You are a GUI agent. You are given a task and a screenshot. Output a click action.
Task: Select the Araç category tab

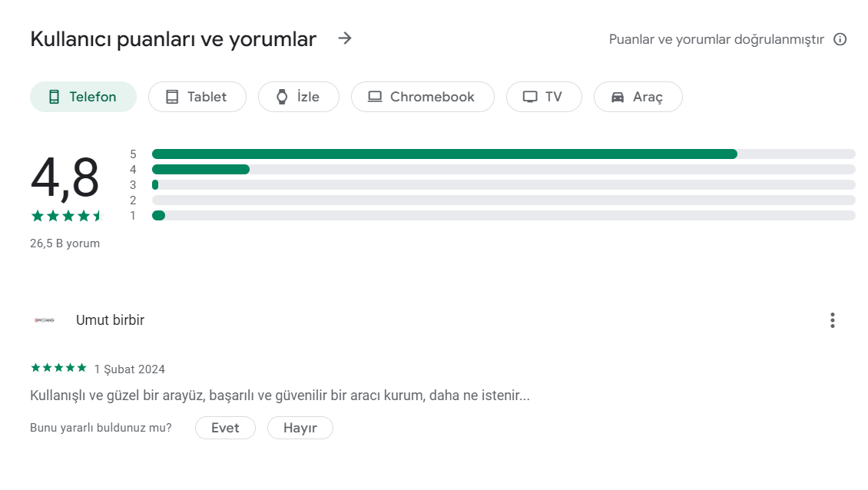[x=638, y=96]
